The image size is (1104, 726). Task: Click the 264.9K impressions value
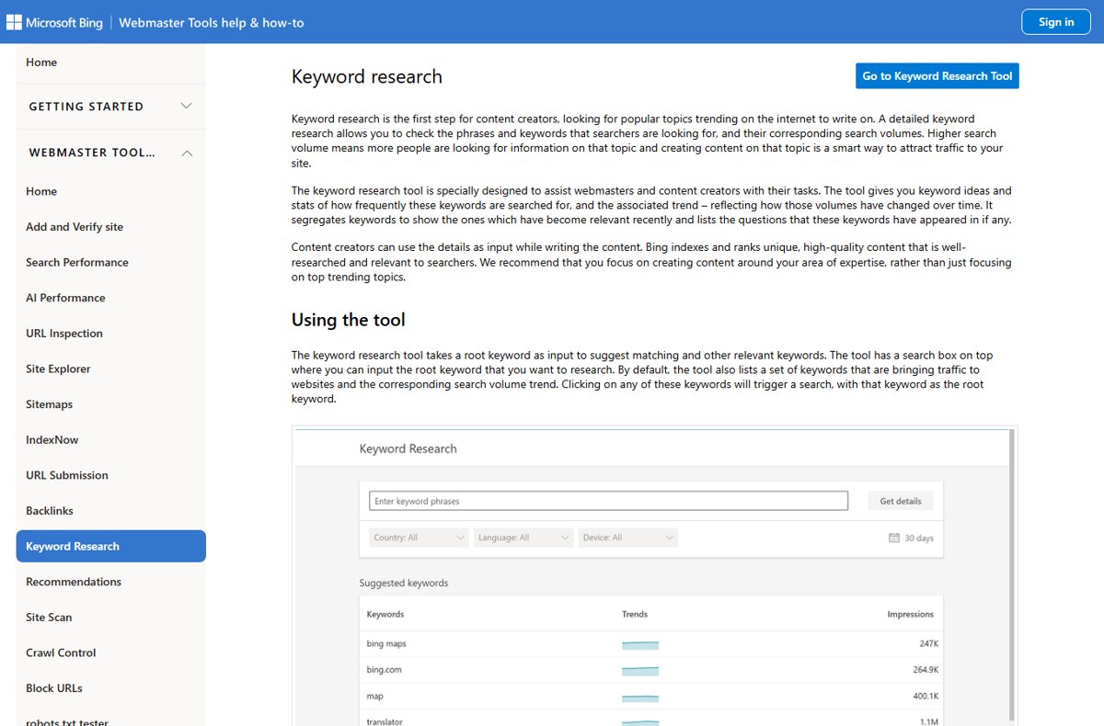(926, 670)
